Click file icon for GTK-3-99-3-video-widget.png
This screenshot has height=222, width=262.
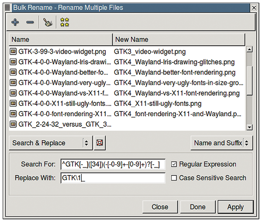pyautogui.click(x=13, y=52)
